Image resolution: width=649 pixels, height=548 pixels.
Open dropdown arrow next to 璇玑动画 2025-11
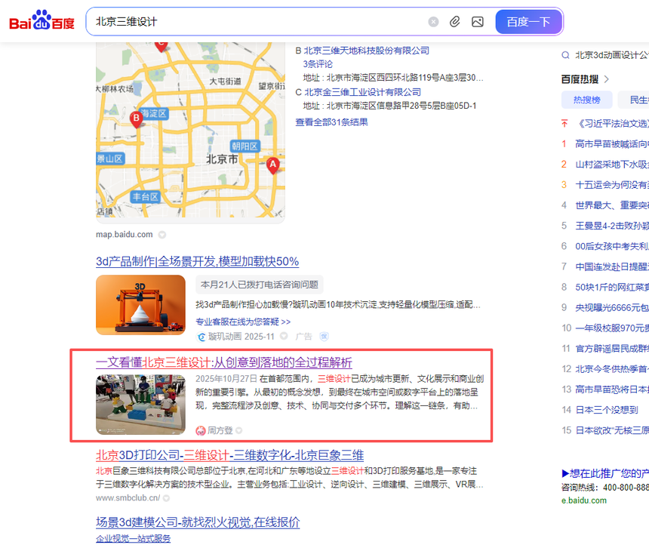[284, 337]
